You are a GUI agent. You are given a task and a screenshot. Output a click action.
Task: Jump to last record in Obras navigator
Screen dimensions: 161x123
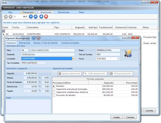[35, 17]
